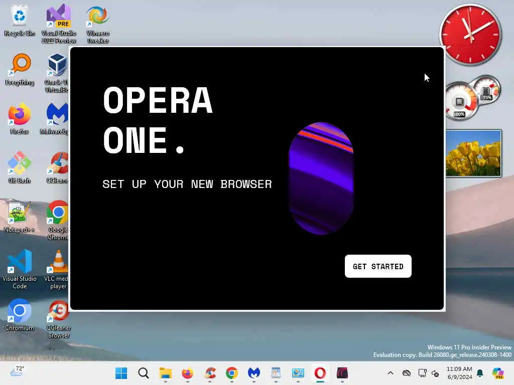Image resolution: width=514 pixels, height=385 pixels.
Task: Select the Malwarebytes desktop shortcut
Action: tap(54, 118)
